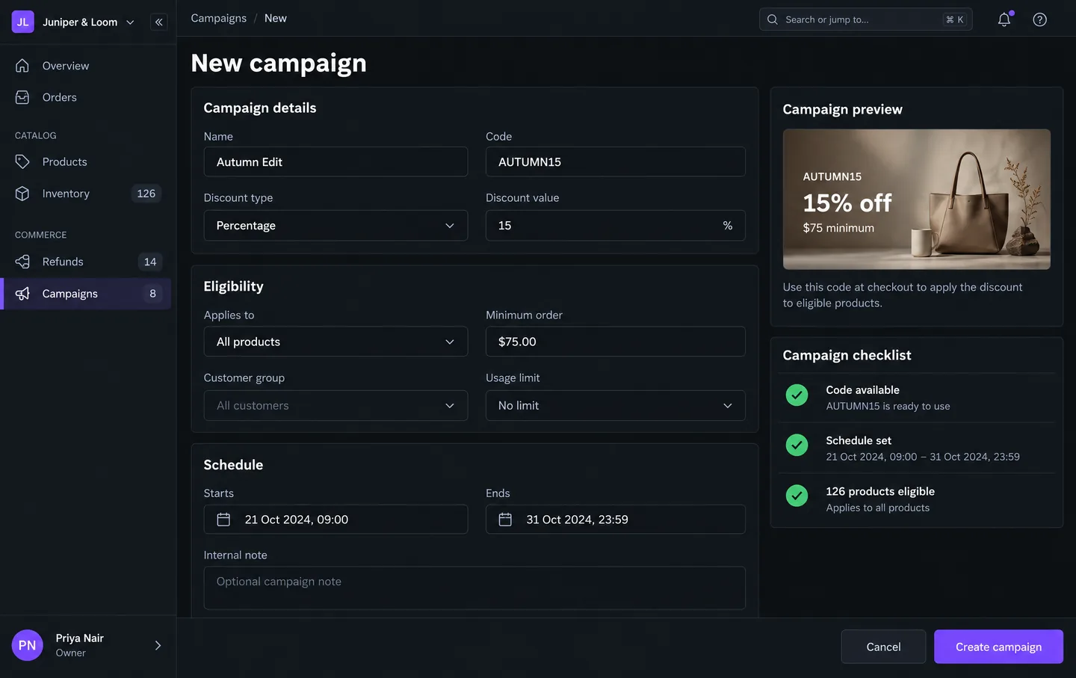Open Refunds from the sidebar
Screen dimensions: 1076x678
[x=87, y=262]
